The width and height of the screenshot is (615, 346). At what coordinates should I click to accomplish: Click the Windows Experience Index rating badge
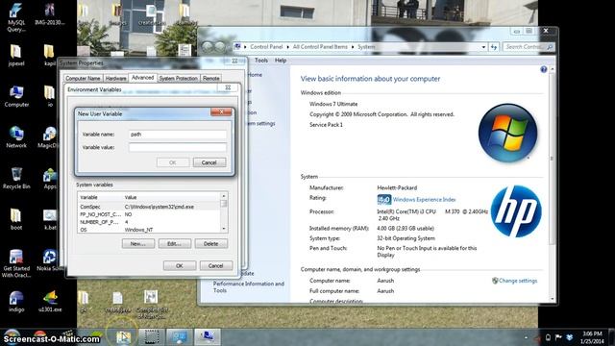[384, 199]
